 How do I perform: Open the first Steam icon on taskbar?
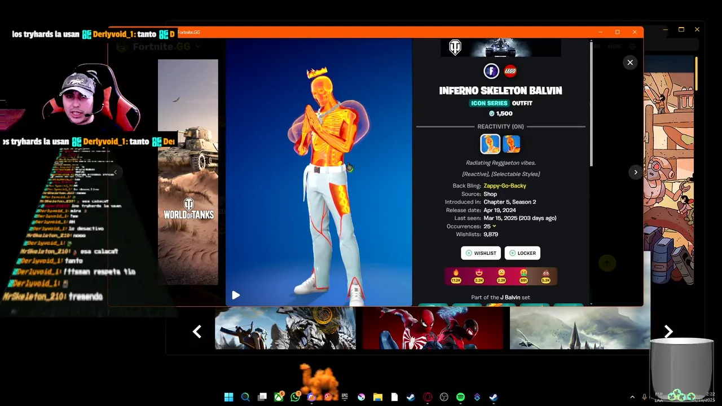pyautogui.click(x=411, y=397)
